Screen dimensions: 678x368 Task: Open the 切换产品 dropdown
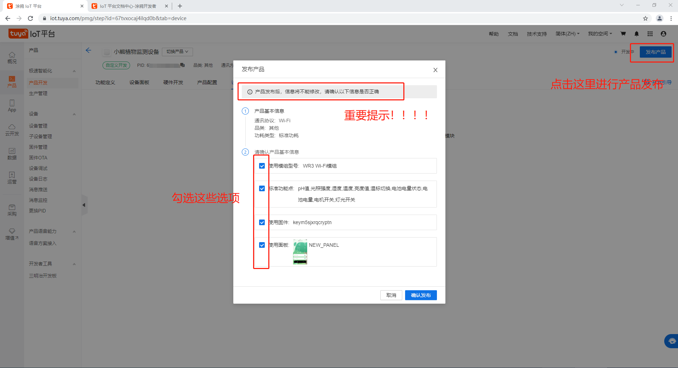pyautogui.click(x=177, y=52)
